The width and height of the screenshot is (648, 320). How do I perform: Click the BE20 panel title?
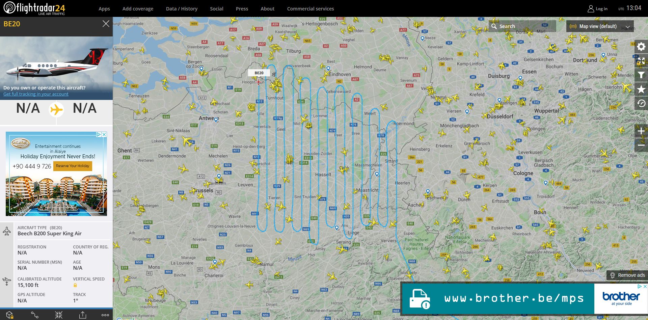tap(12, 24)
